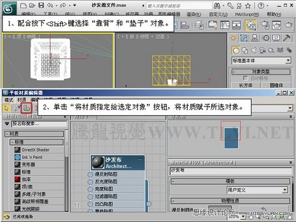Screen dimensions: 296x222
Task: Collapse the Object Type rollout
Action: tap(260, 72)
